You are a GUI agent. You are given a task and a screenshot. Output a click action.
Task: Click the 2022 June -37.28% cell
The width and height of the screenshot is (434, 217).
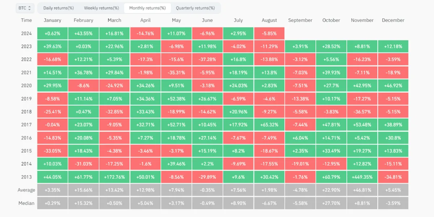point(207,60)
